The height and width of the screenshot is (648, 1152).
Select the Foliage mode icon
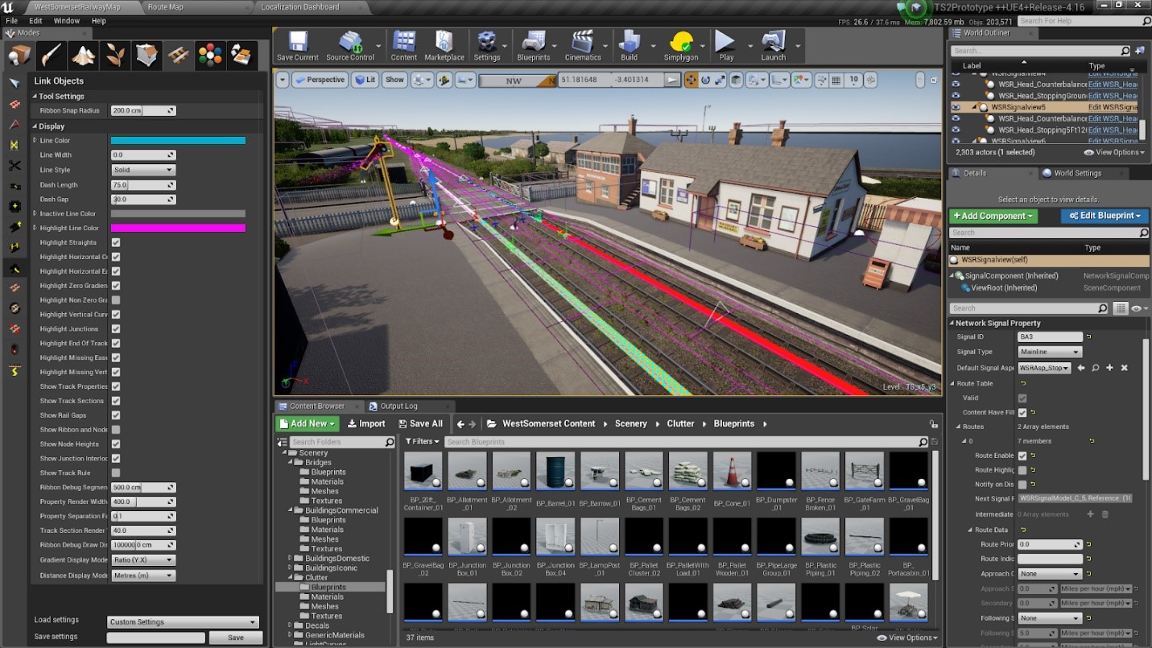point(115,56)
